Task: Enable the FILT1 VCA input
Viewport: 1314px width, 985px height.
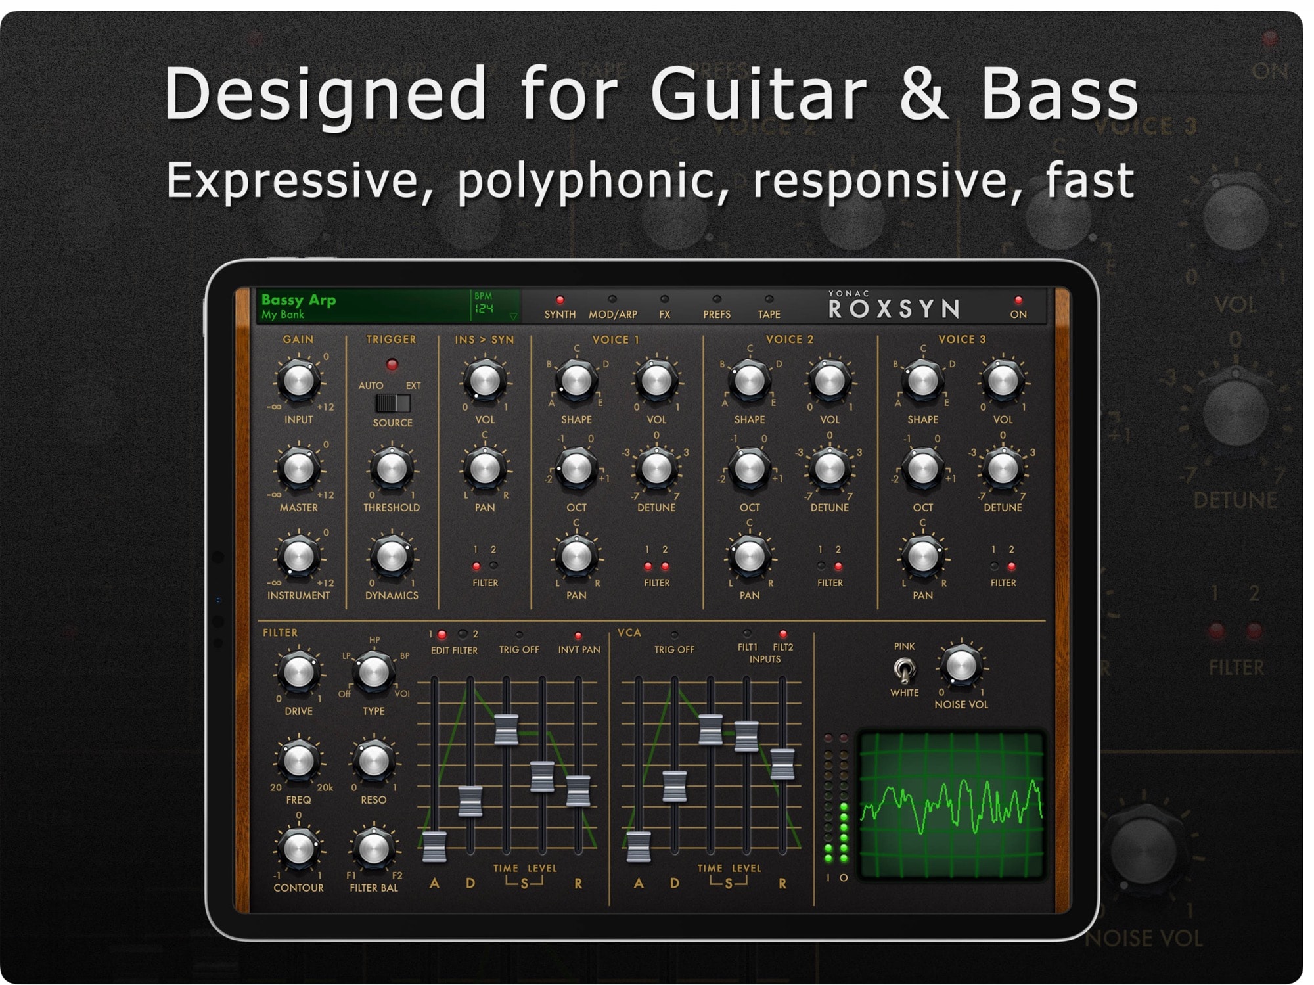Action: tap(747, 633)
